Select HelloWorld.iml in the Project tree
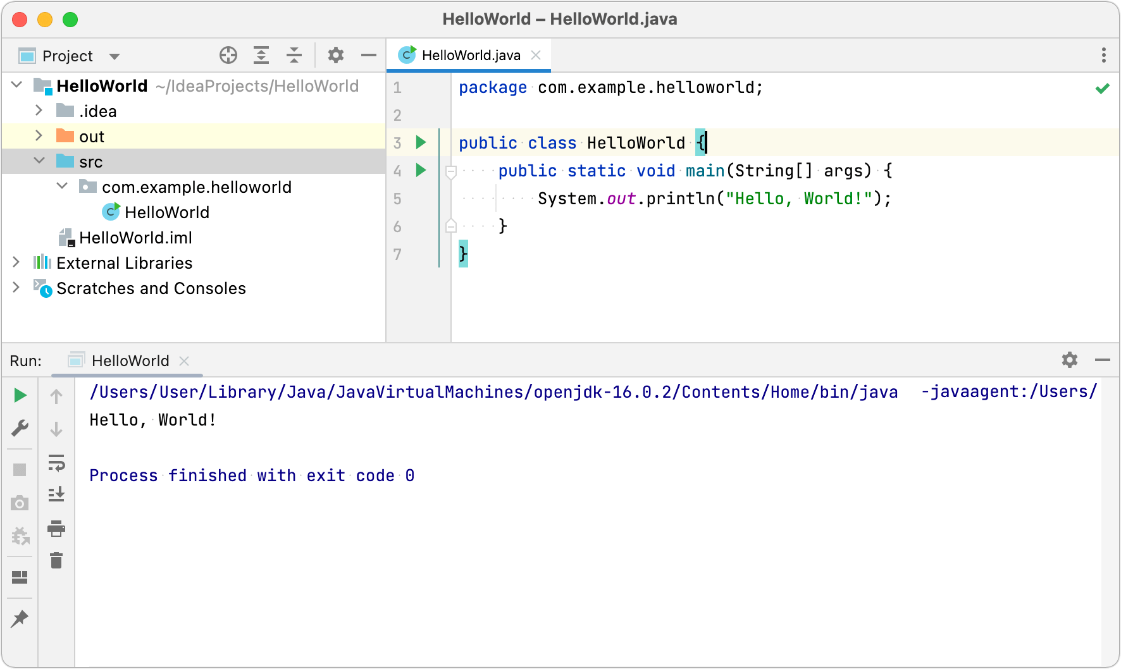1121x669 pixels. (x=137, y=237)
